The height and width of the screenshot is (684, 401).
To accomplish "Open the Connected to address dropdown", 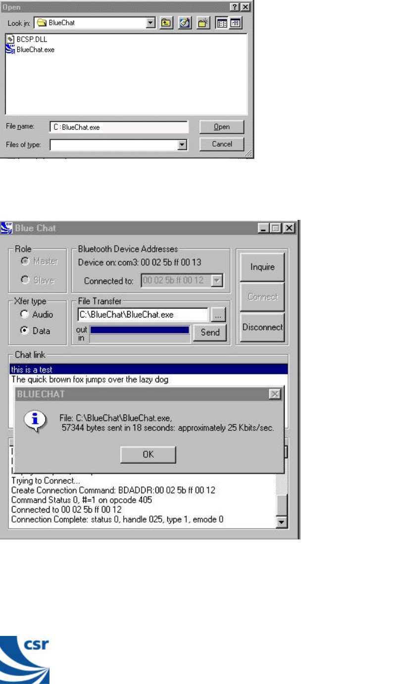I will pyautogui.click(x=217, y=281).
